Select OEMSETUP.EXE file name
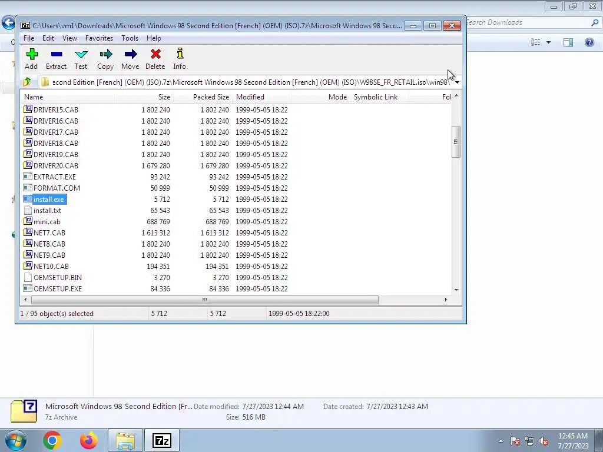The image size is (603, 452). pos(58,288)
